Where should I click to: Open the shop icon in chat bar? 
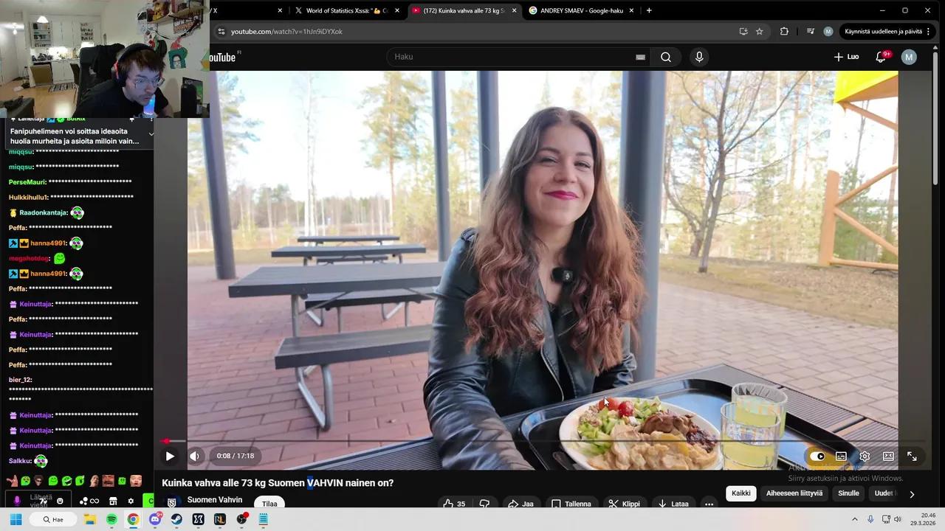[113, 502]
